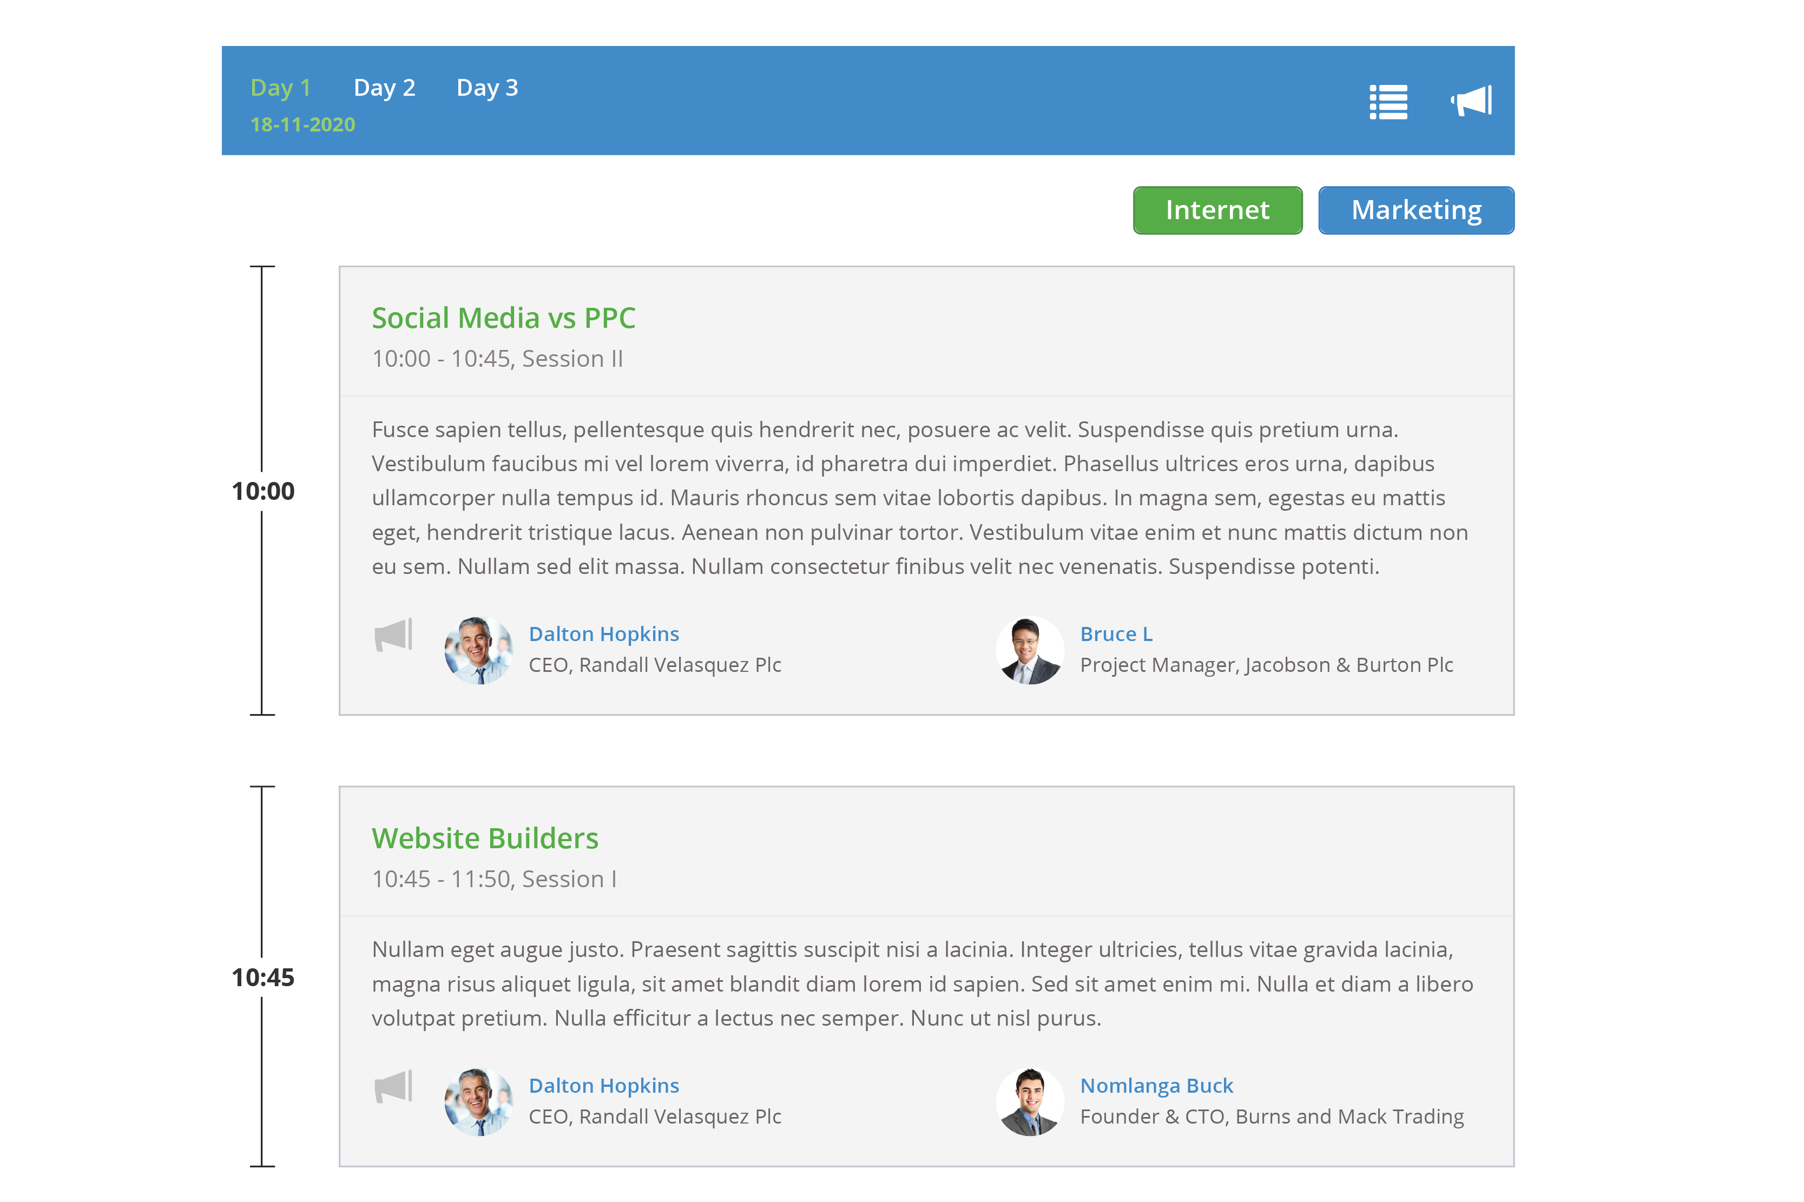Click the 10:45 timeline marker
This screenshot has height=1202, width=1804.
(x=263, y=978)
